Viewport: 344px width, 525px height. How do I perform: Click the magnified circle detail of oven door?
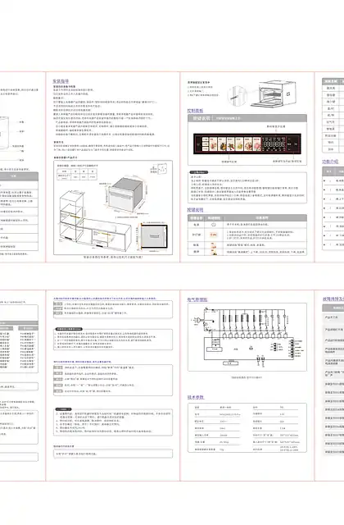click(237, 95)
